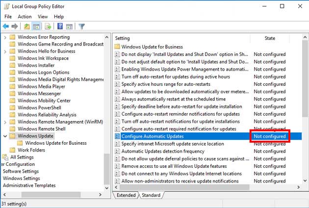Click policy icon beside Configure Automatic Updates
309x208 pixels.
tap(117, 136)
